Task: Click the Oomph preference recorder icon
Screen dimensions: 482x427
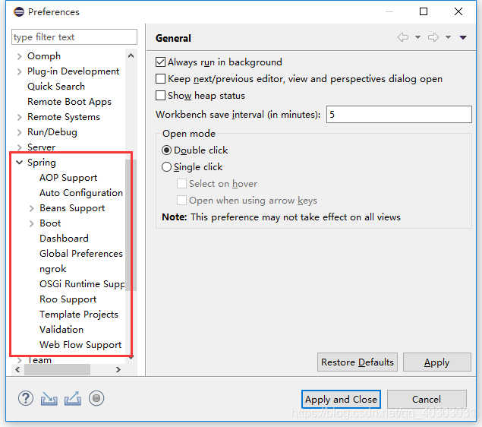Action: coord(96,398)
